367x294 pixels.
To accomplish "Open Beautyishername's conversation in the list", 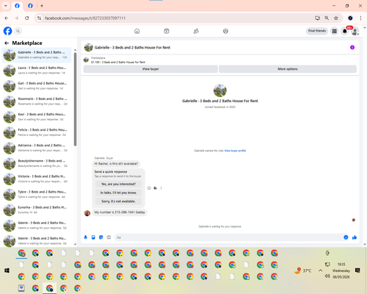I will point(37,163).
